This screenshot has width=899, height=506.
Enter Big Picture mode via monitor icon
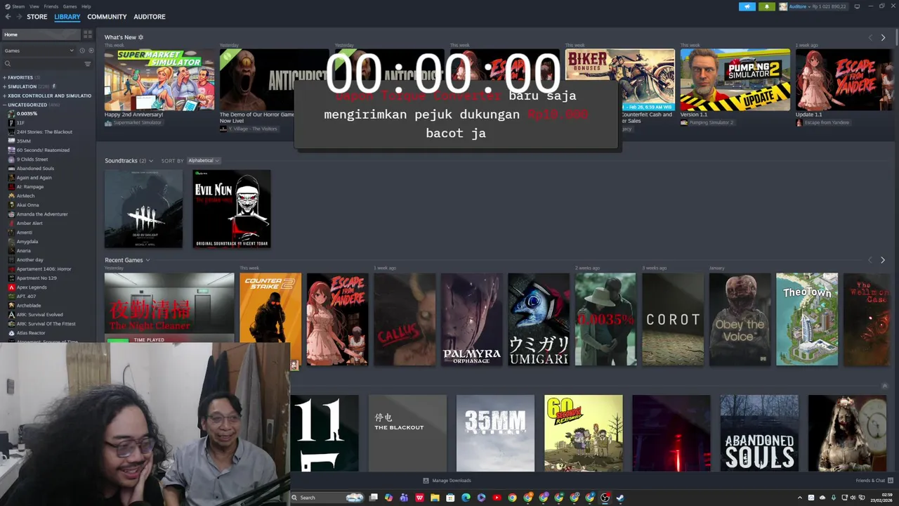[x=857, y=6]
